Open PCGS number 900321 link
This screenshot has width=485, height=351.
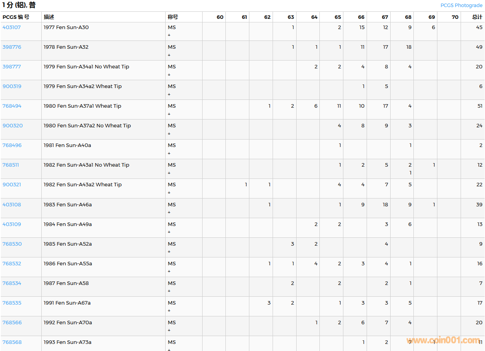click(x=12, y=185)
